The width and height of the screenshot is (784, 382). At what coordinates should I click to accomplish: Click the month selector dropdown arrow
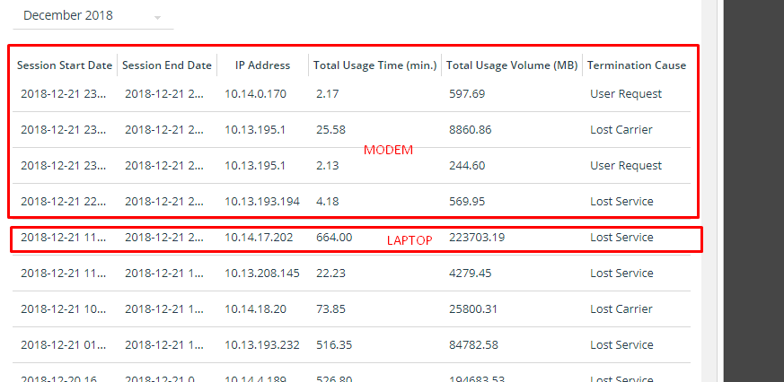pos(158,18)
